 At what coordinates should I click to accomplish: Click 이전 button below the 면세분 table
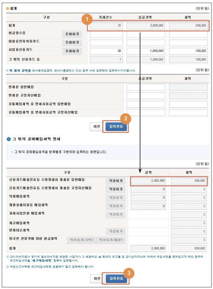pyautogui.click(x=97, y=127)
